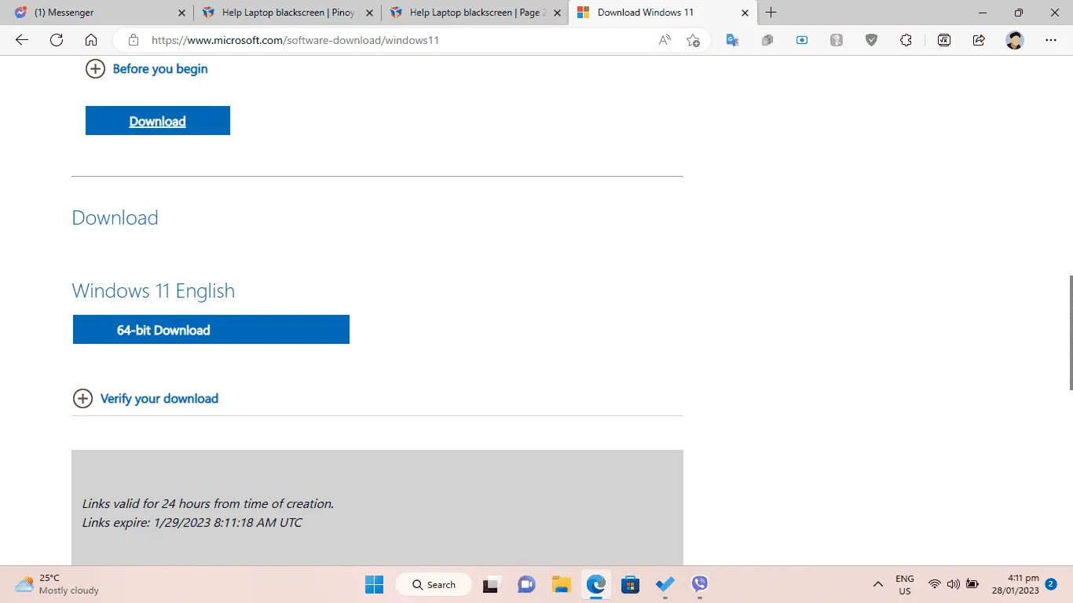Open Task View on the taskbar
The height and width of the screenshot is (603, 1073).
coord(493,584)
